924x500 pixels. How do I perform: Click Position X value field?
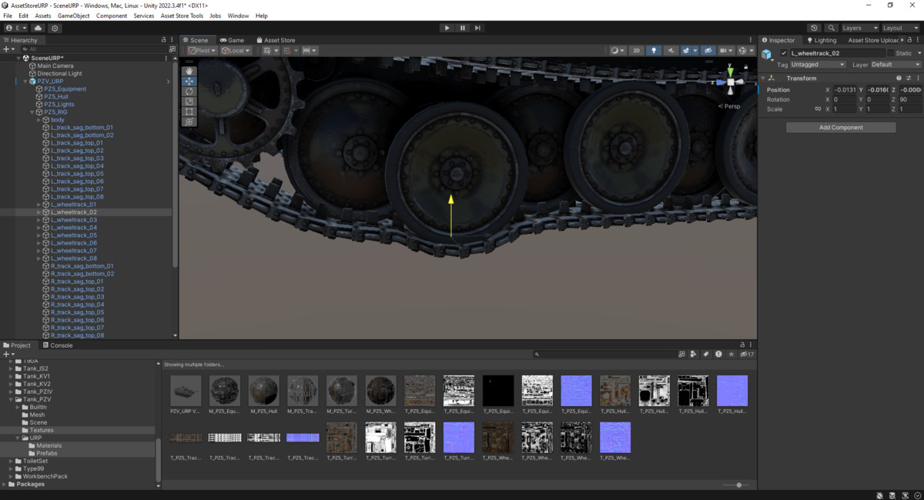(x=845, y=89)
